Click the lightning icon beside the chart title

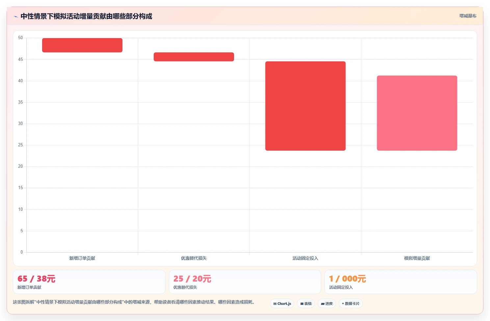pos(15,16)
